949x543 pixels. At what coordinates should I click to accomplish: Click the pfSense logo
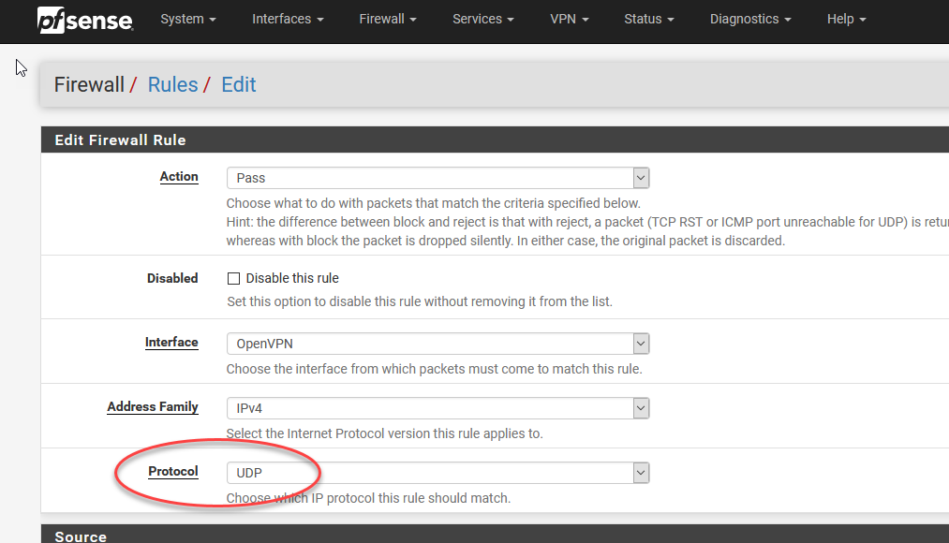point(84,20)
